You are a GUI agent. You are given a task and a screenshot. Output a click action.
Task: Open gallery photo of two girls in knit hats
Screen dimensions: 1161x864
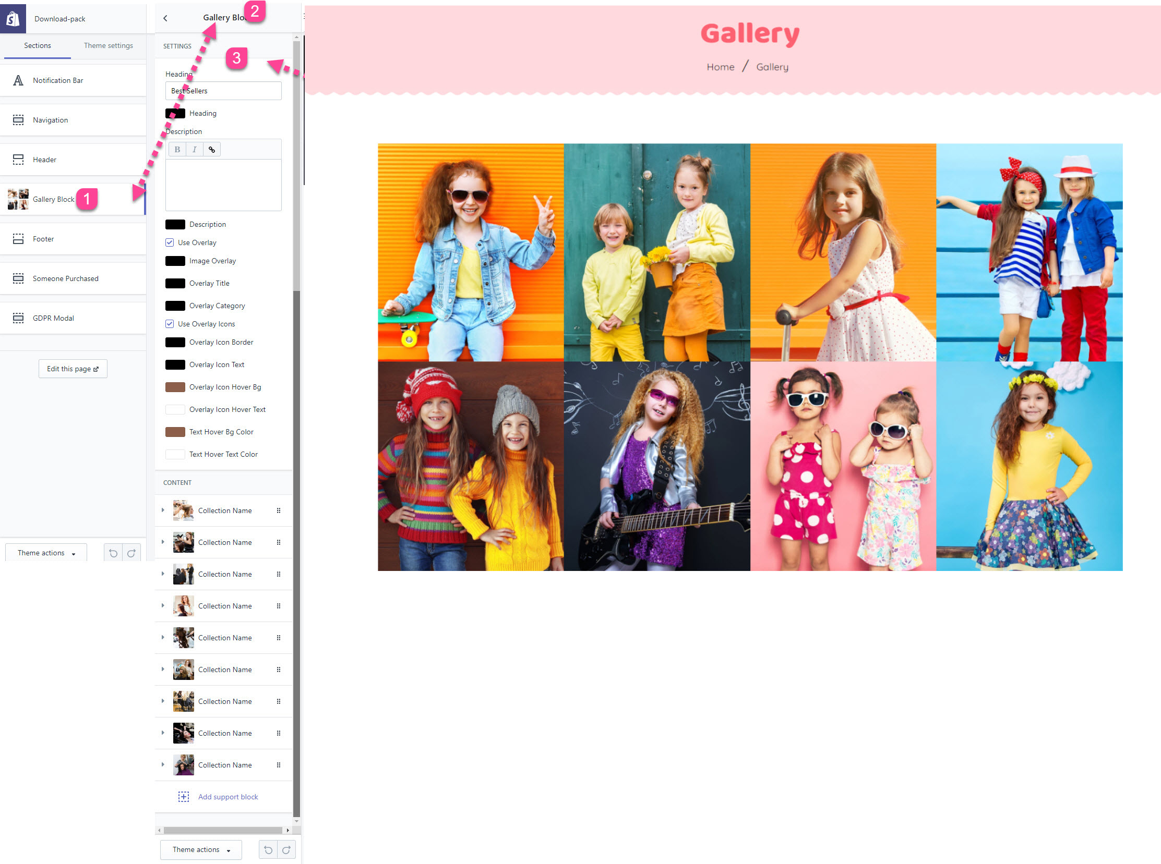point(471,466)
